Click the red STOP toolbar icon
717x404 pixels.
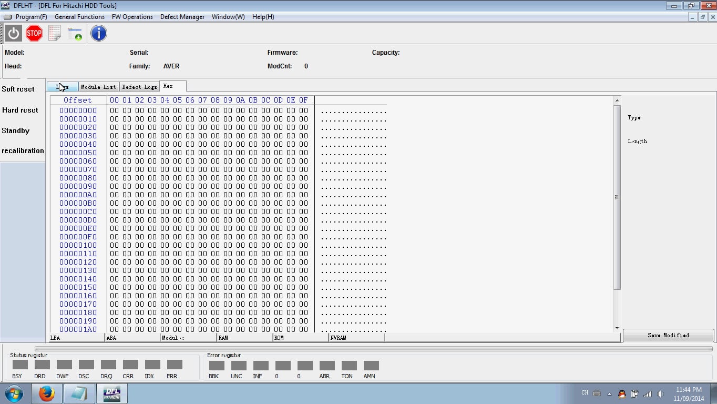pyautogui.click(x=34, y=34)
